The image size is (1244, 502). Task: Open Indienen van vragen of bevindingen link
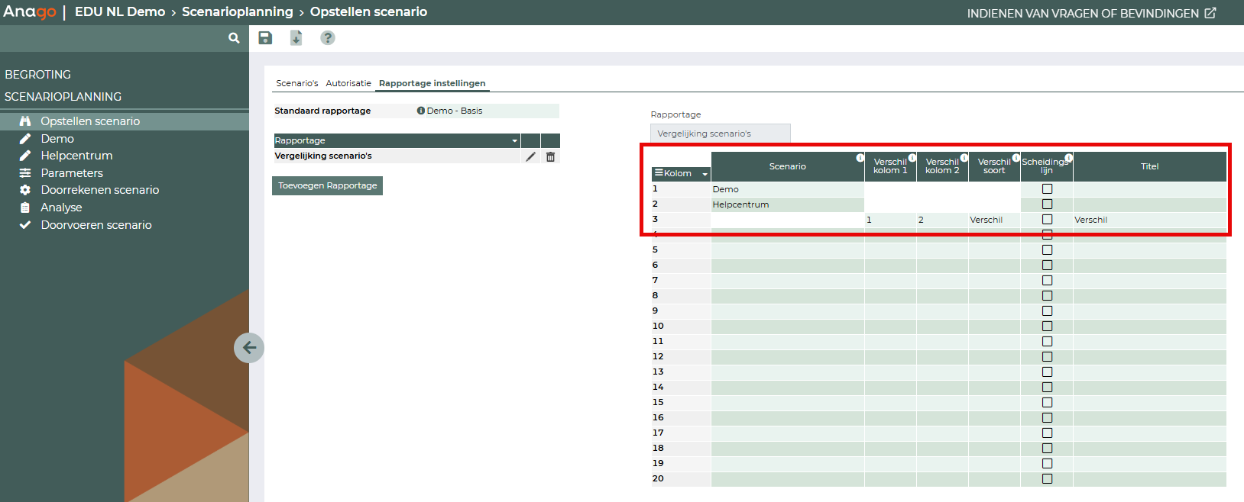(1090, 13)
